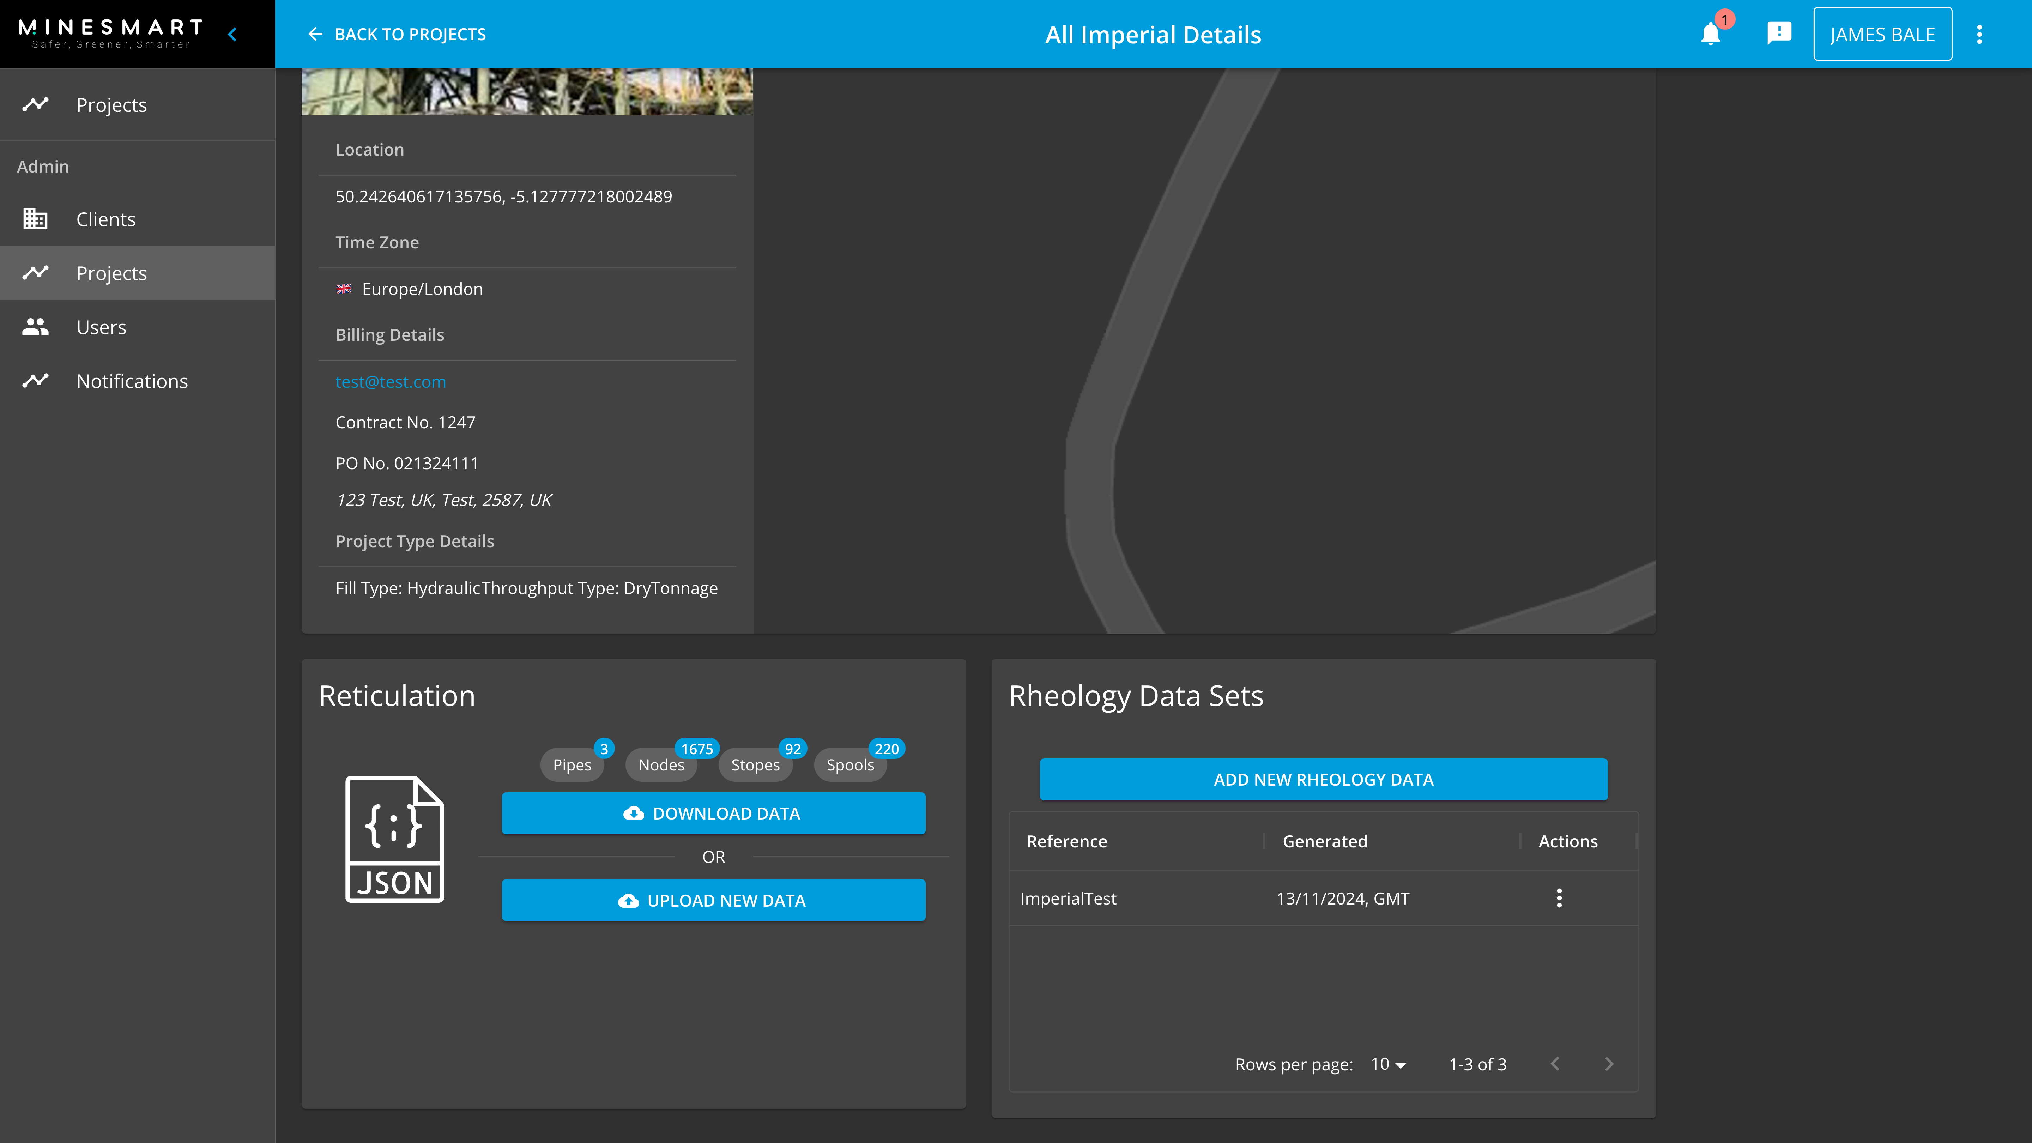Open top Projects sidebar item
Image resolution: width=2032 pixels, height=1143 pixels.
click(x=111, y=105)
